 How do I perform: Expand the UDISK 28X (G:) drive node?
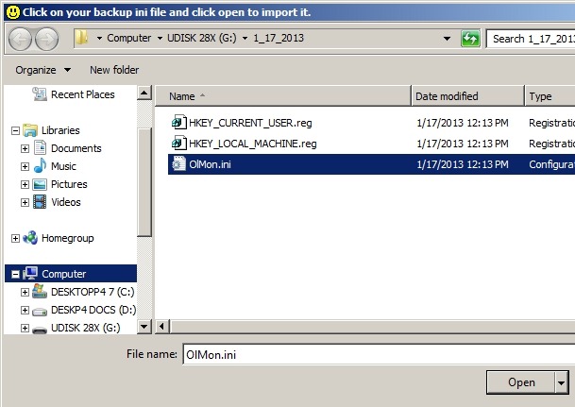pyautogui.click(x=25, y=328)
